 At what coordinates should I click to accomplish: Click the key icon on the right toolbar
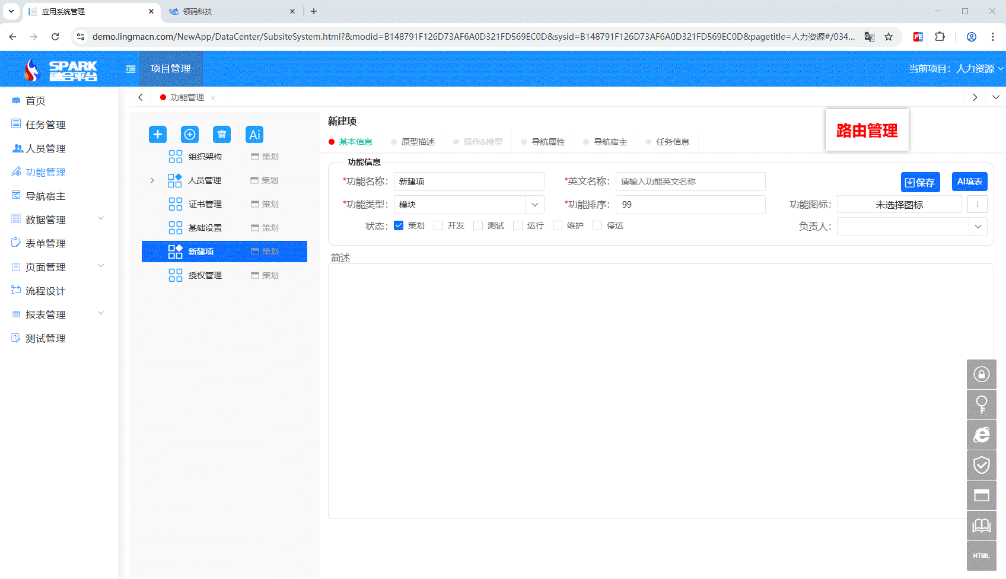coord(981,405)
